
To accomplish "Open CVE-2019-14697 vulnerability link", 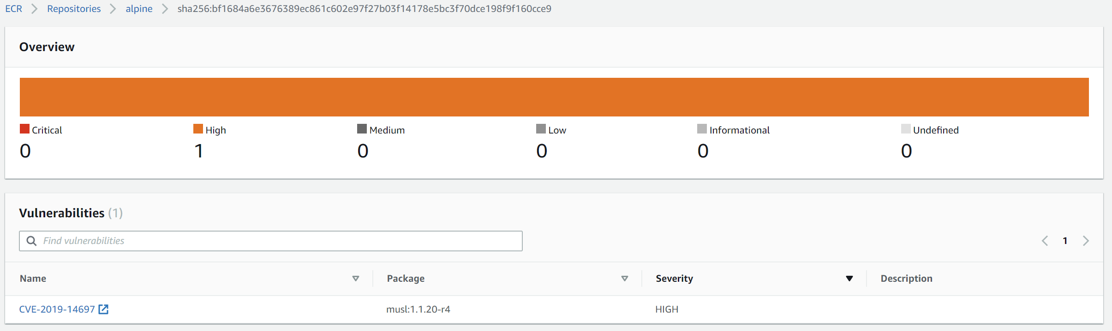I will [57, 309].
